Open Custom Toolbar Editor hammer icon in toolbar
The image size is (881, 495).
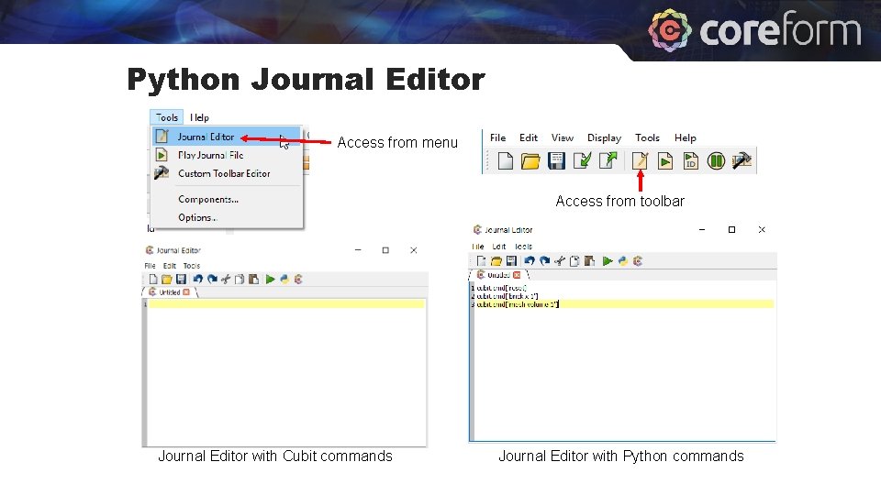click(742, 161)
